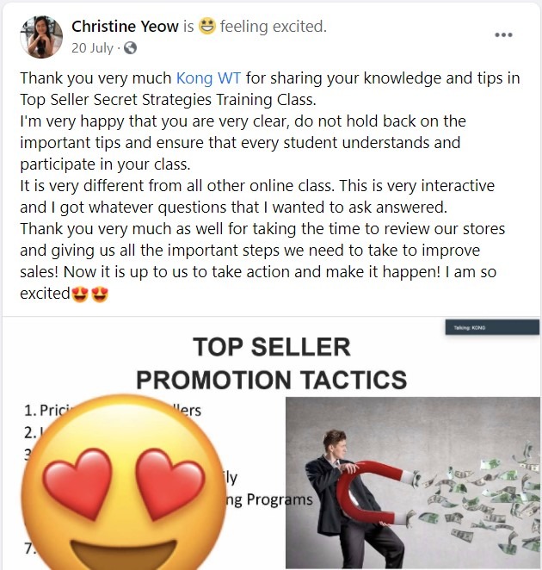Select the 'feeling excited' status text

click(x=274, y=27)
